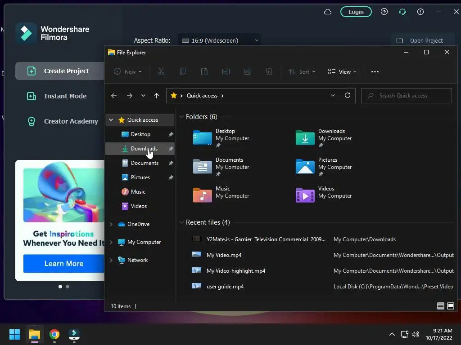Collapse the Folders (6) group
Viewport: 461px width, 345px height.
[181, 117]
